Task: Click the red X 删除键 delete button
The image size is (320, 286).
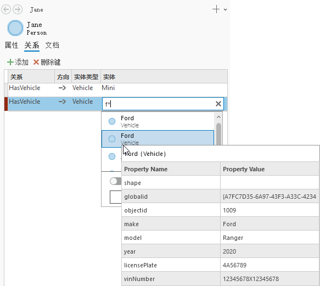Action: pyautogui.click(x=47, y=62)
